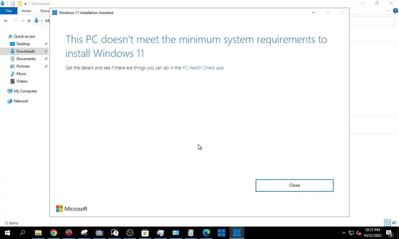Click the Close button in Installation Assistant
This screenshot has width=399, height=239.
point(294,185)
